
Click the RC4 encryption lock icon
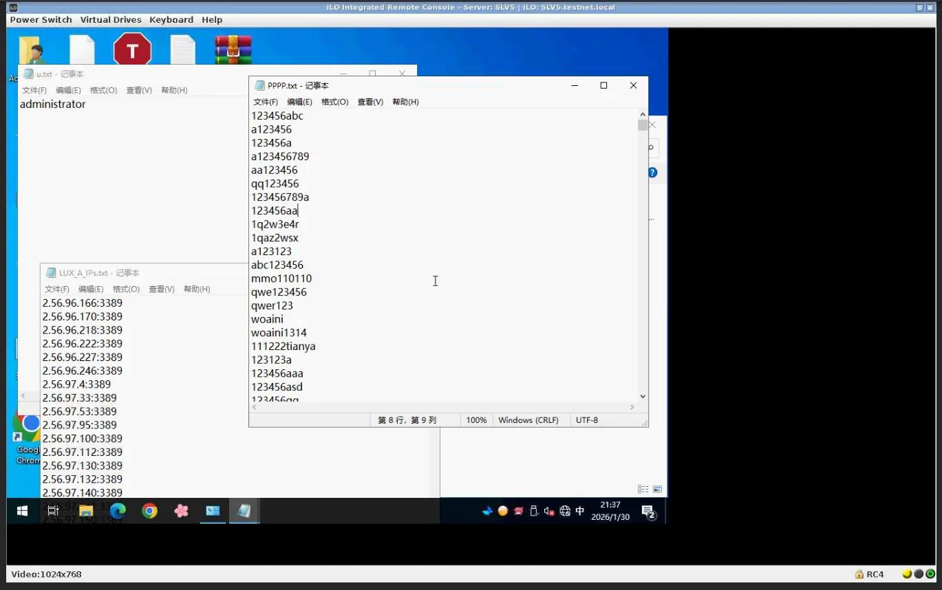click(859, 574)
